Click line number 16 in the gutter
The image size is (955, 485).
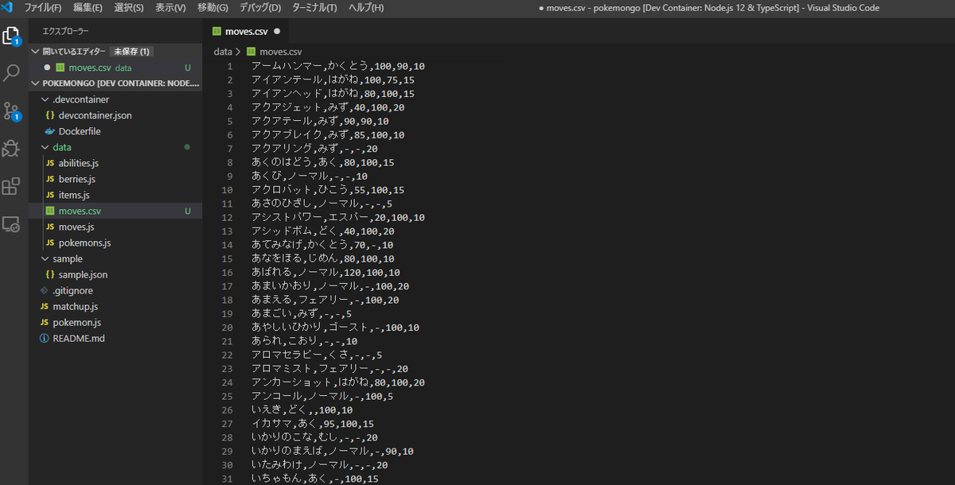coord(228,273)
